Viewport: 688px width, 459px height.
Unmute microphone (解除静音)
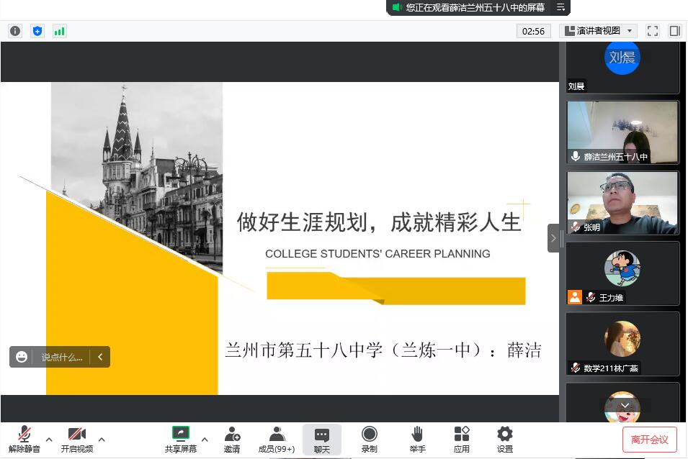point(24,439)
